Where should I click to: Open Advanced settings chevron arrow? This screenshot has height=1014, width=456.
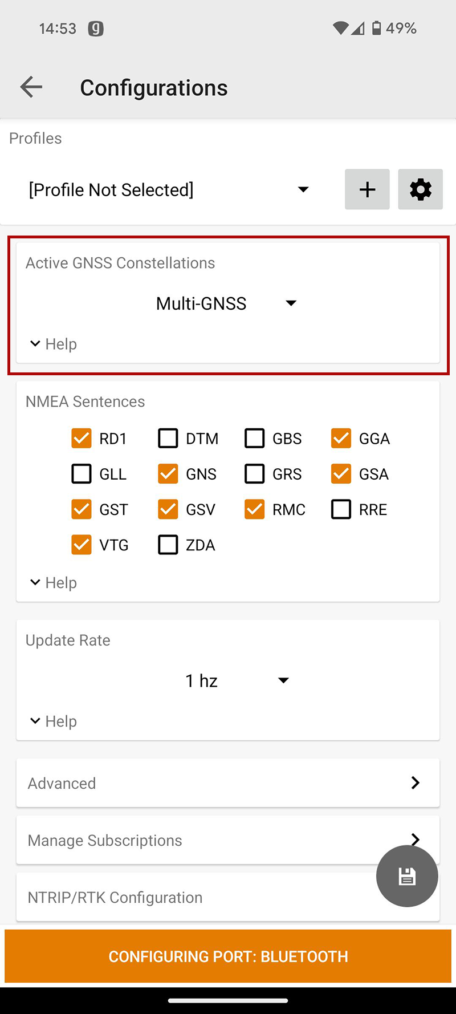tap(416, 783)
